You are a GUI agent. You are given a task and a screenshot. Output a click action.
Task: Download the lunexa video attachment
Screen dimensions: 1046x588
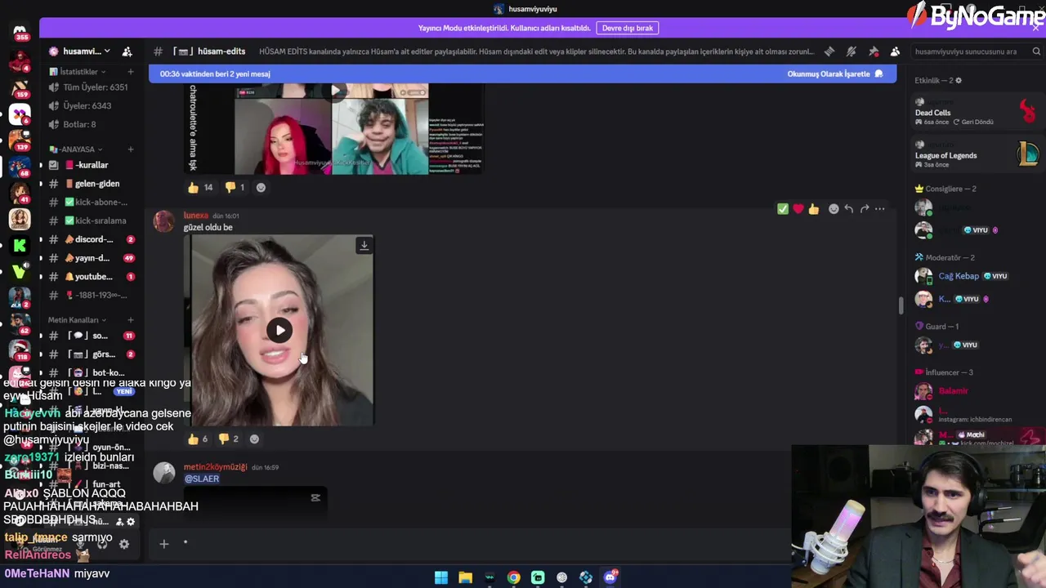[364, 245]
